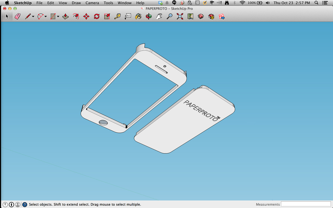
Task: Open the Instructor help button
Action: tap(25, 204)
